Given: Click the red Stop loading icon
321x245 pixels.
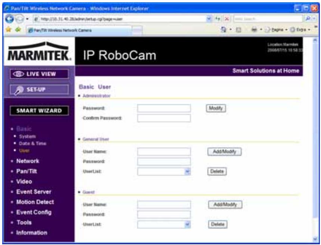Looking at the screenshot, I should (x=226, y=19).
